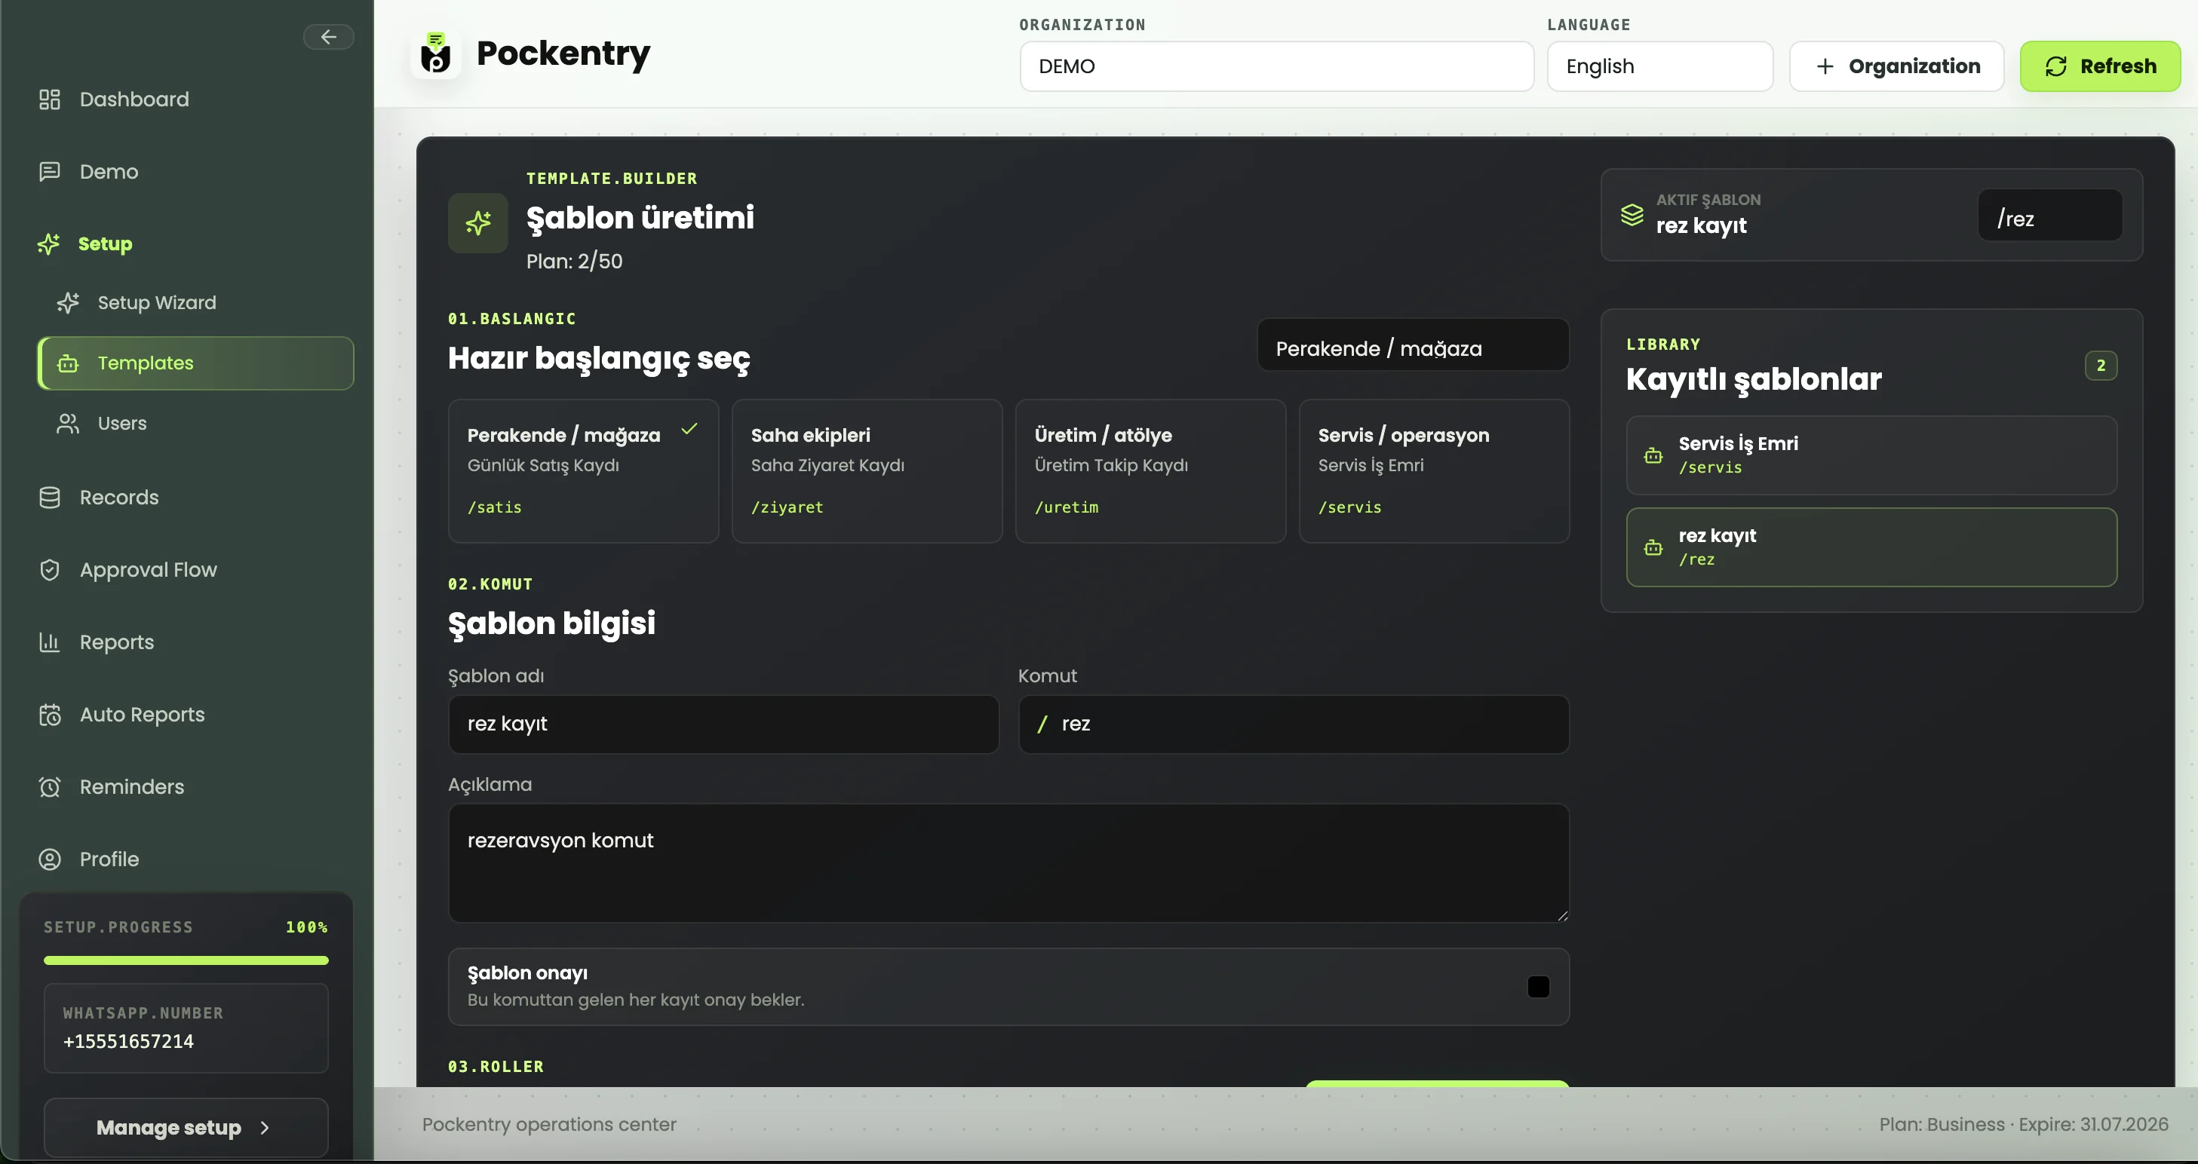2198x1164 pixels.
Task: Open Setup Wizard
Action: 195,303
